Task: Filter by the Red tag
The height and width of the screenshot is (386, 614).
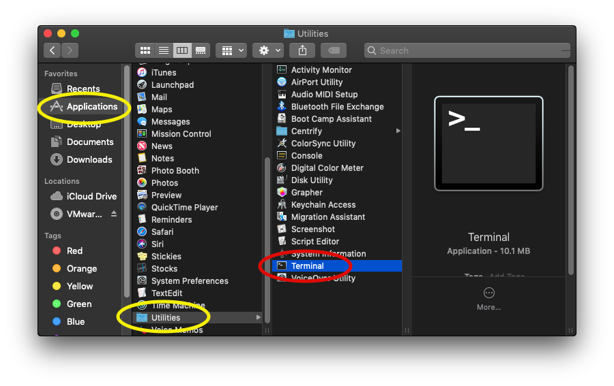Action: 74,251
